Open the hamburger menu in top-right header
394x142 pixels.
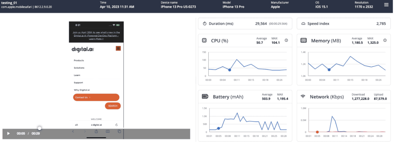386,5
